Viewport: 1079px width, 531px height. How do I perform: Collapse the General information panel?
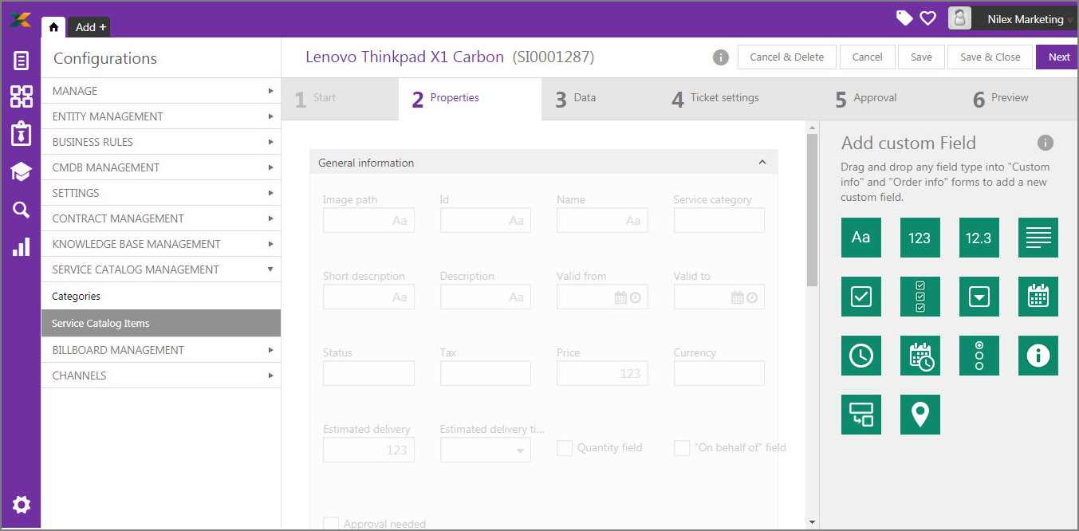[762, 163]
